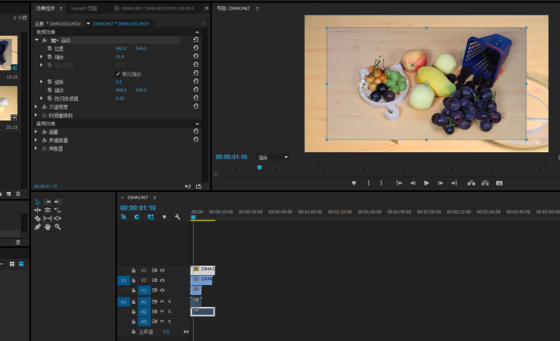Switch to the 源 source monitor tab

(154, 9)
